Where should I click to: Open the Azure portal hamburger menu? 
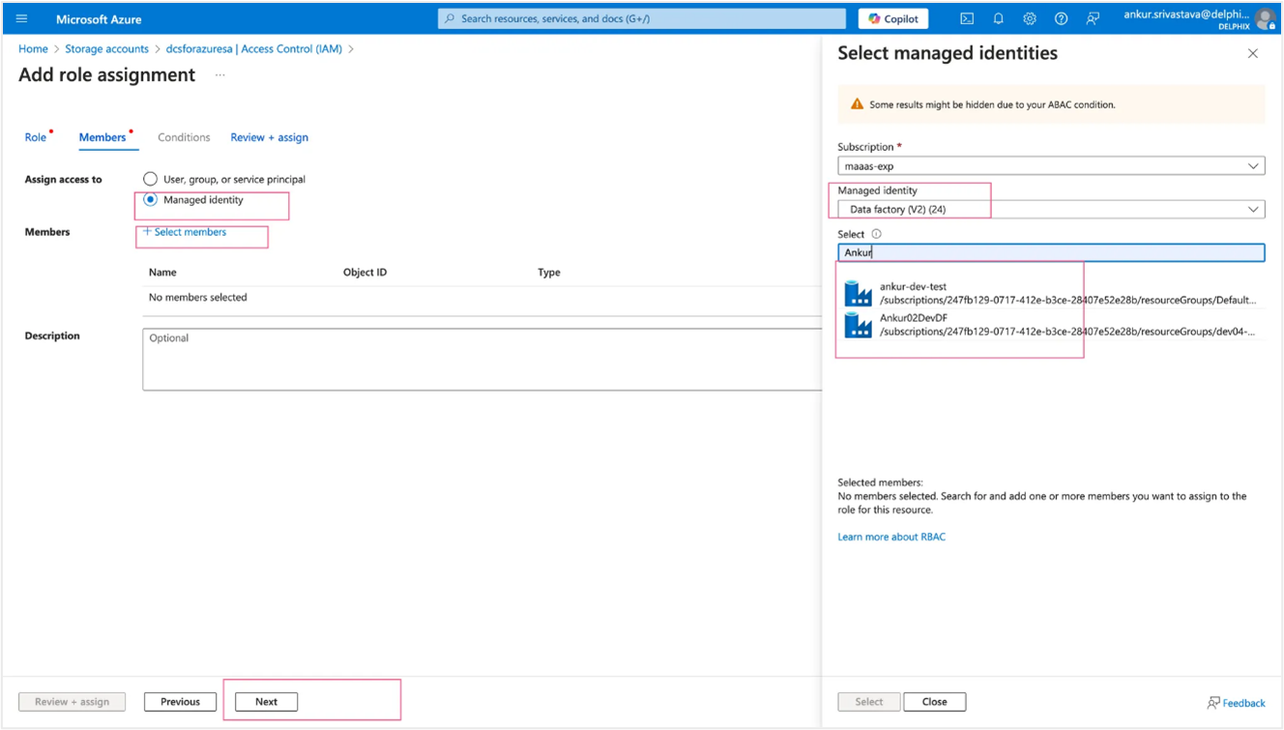[21, 18]
